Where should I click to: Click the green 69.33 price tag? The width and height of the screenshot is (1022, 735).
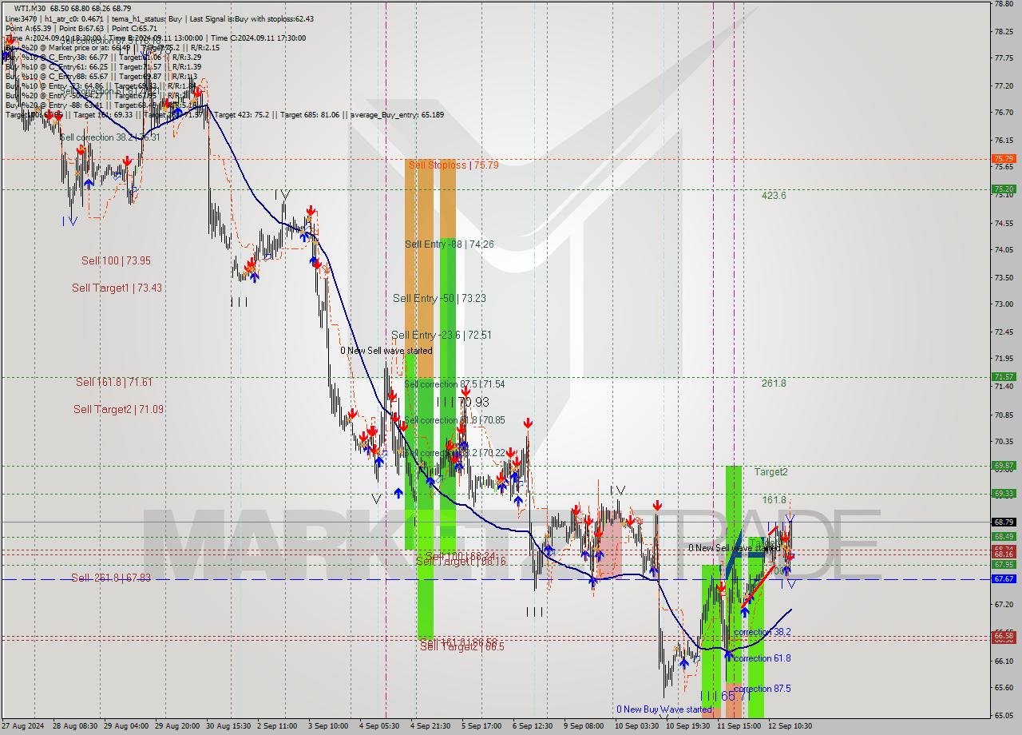pyautogui.click(x=1003, y=494)
